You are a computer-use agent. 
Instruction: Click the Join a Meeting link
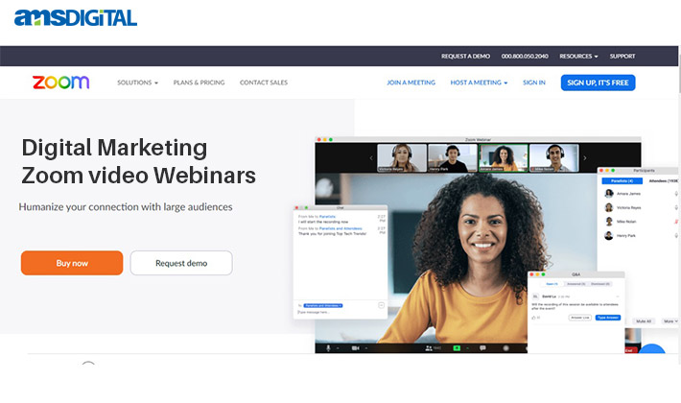[x=411, y=83]
